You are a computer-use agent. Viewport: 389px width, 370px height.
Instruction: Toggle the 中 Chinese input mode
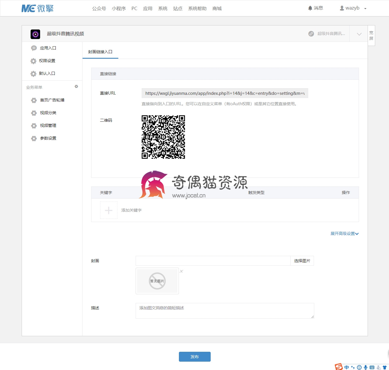point(347,367)
